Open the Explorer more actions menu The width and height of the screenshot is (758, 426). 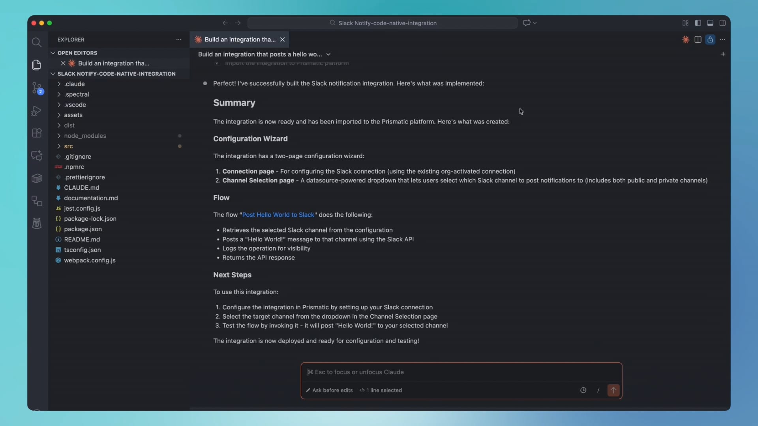pos(179,39)
